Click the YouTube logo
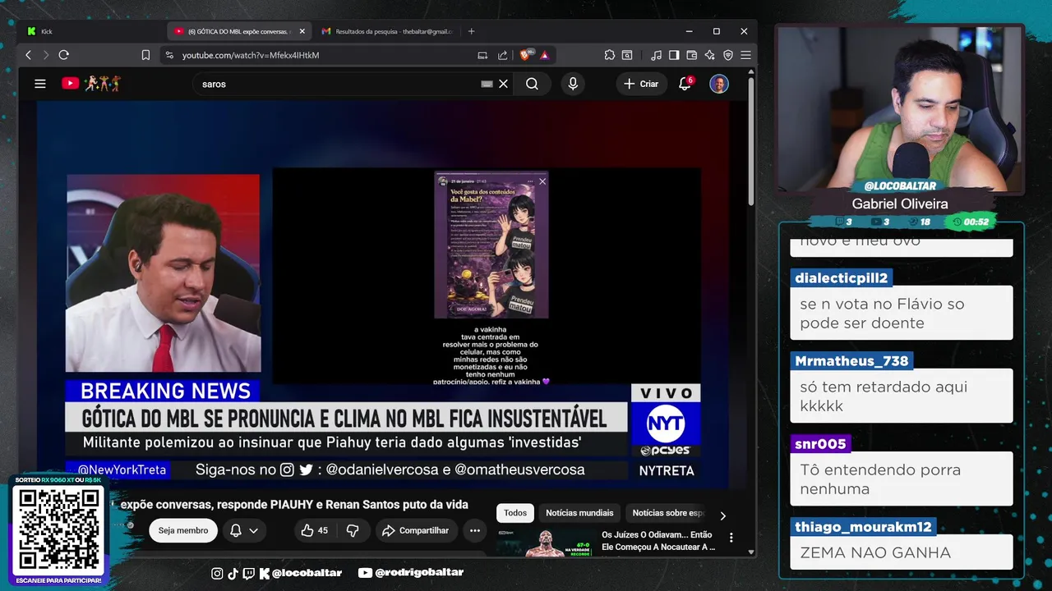 click(x=91, y=84)
